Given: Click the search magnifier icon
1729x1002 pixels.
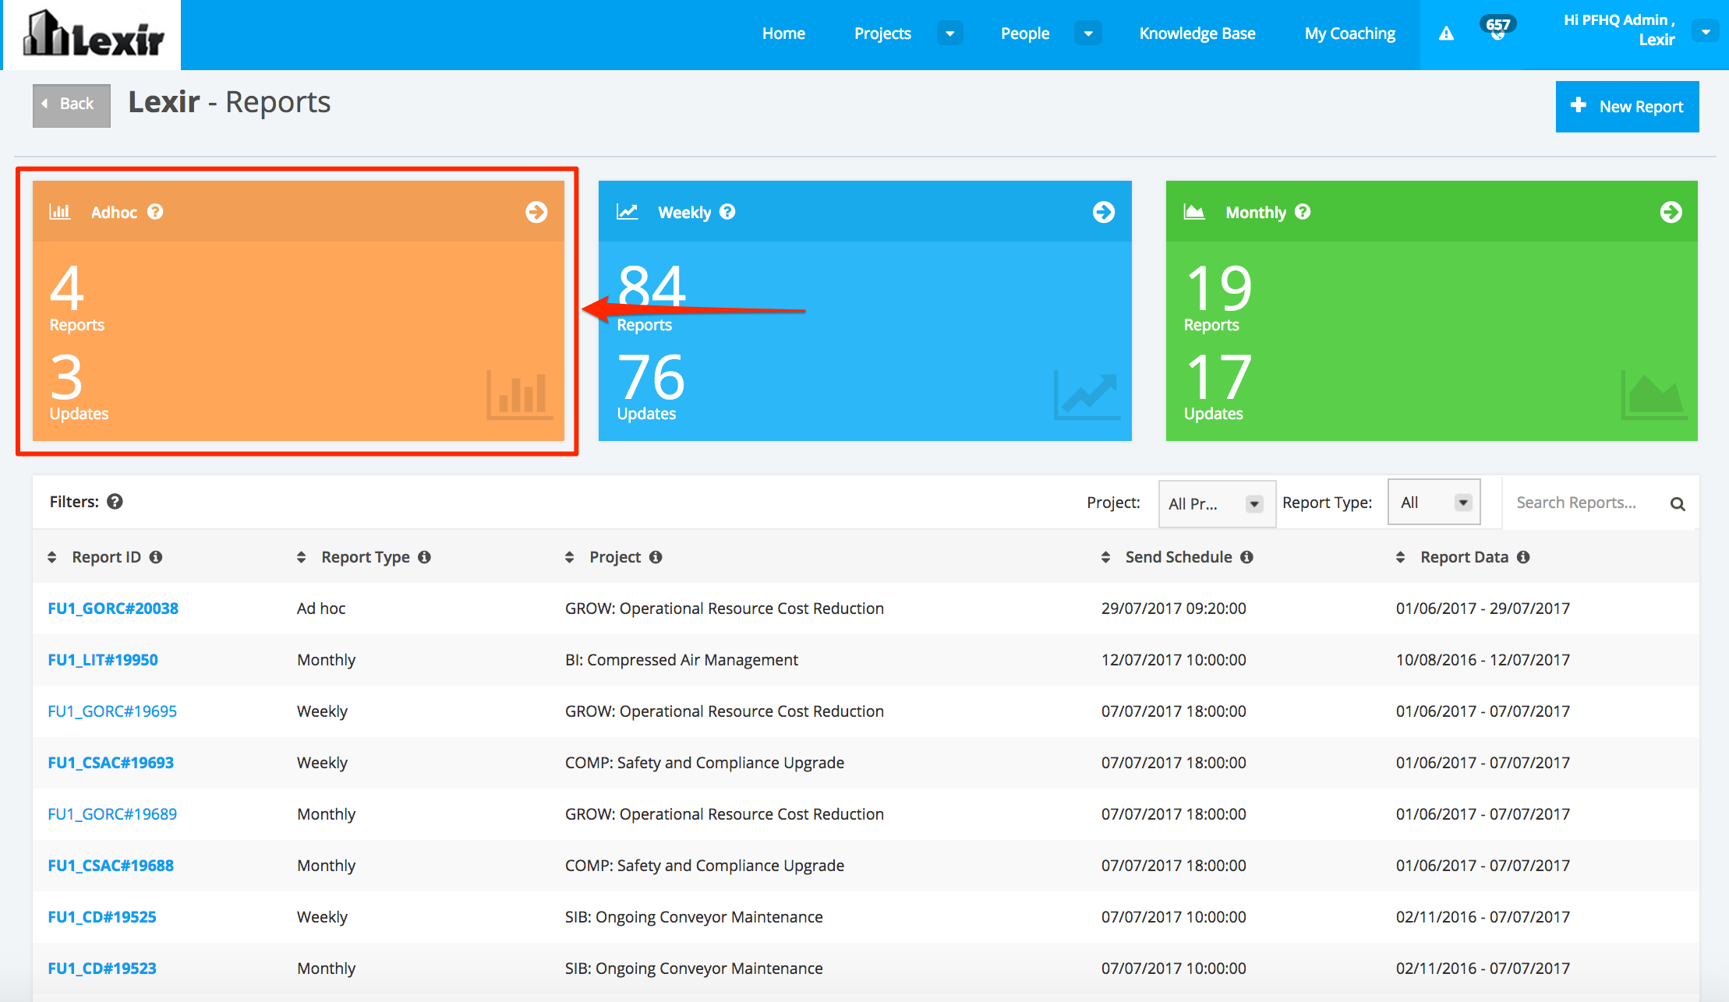Looking at the screenshot, I should [1678, 504].
